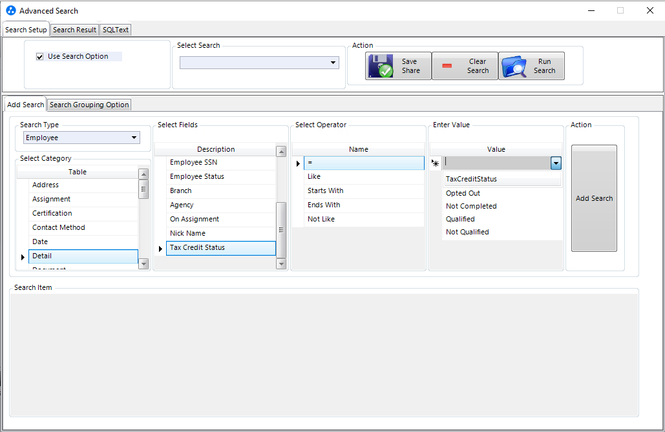
Task: Select Assignment category row
Action: pos(83,199)
